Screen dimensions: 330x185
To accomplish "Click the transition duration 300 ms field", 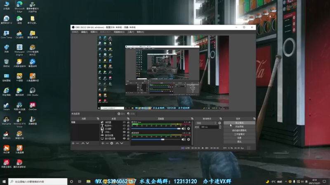I will pos(209,127).
